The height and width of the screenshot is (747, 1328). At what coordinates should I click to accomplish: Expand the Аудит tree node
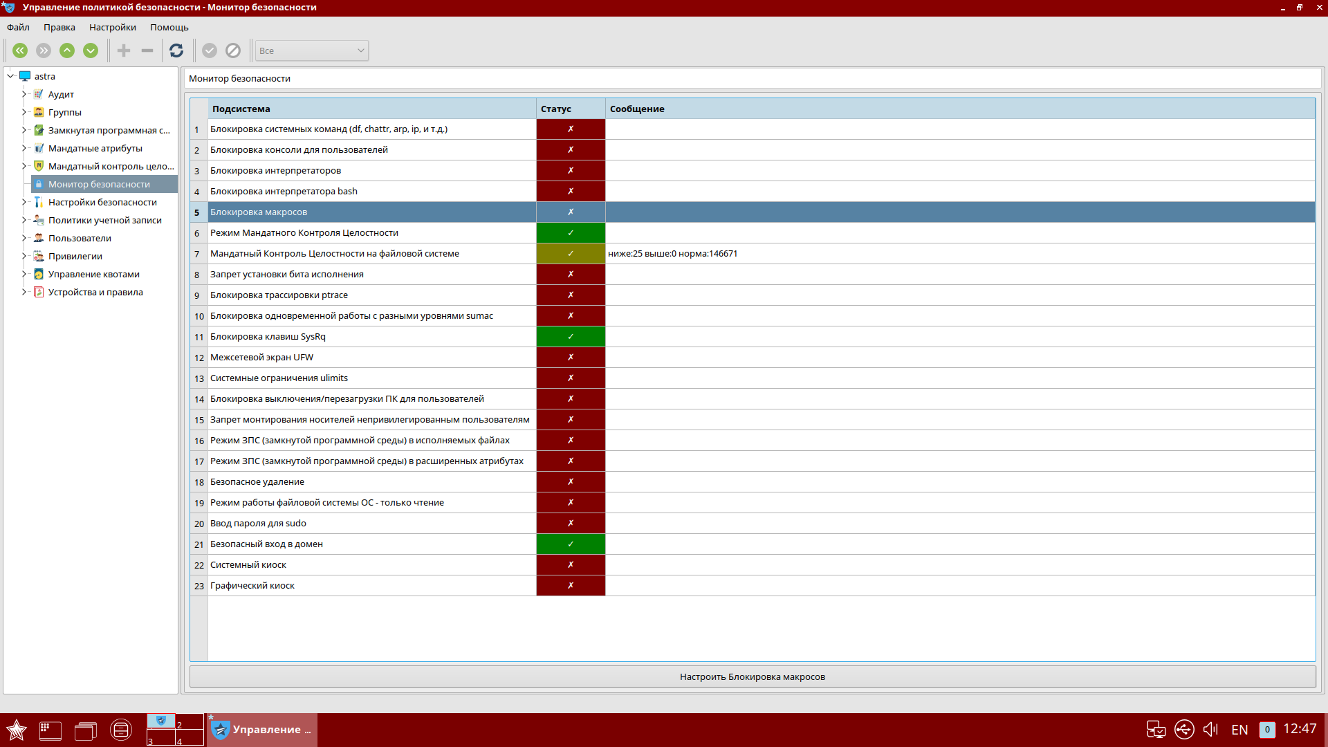tap(24, 94)
